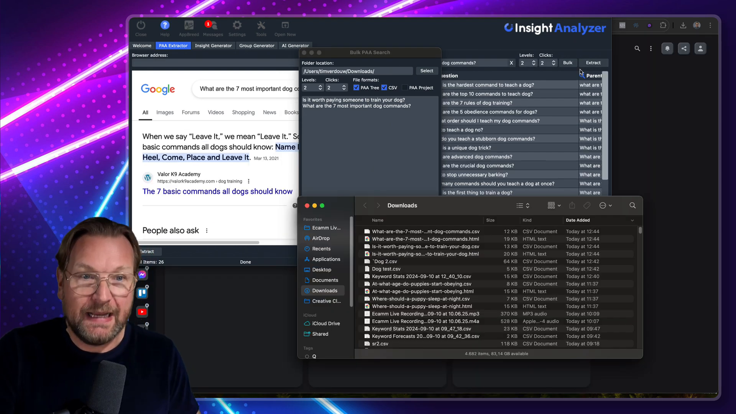Click the Folder location path field
The height and width of the screenshot is (414, 736).
click(x=357, y=71)
